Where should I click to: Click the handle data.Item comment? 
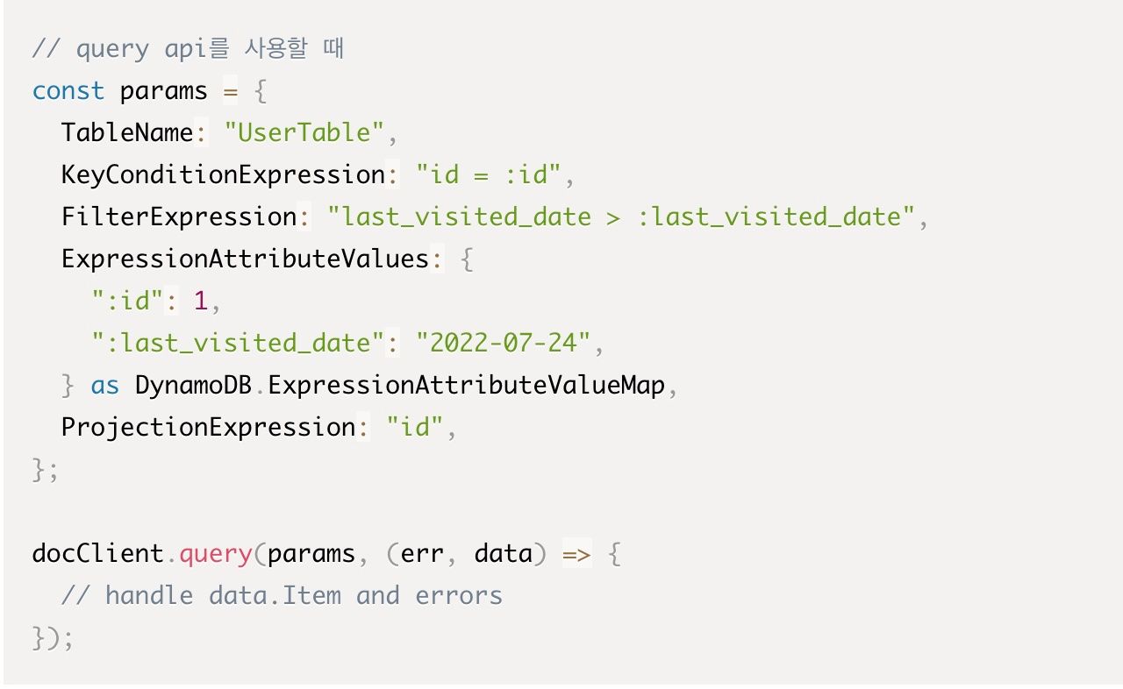(x=282, y=596)
